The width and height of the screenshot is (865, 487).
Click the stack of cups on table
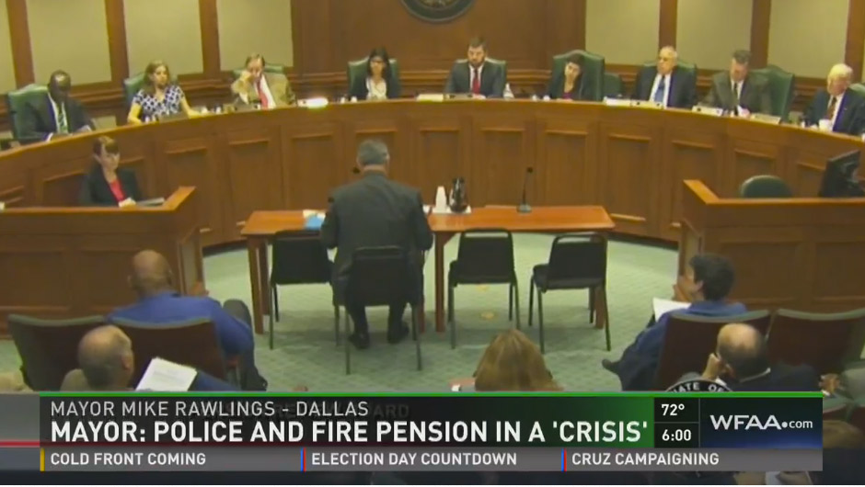point(440,198)
